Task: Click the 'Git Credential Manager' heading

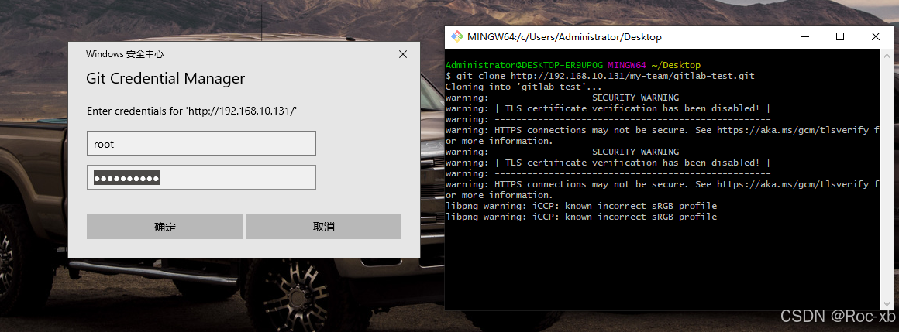Action: tap(165, 78)
